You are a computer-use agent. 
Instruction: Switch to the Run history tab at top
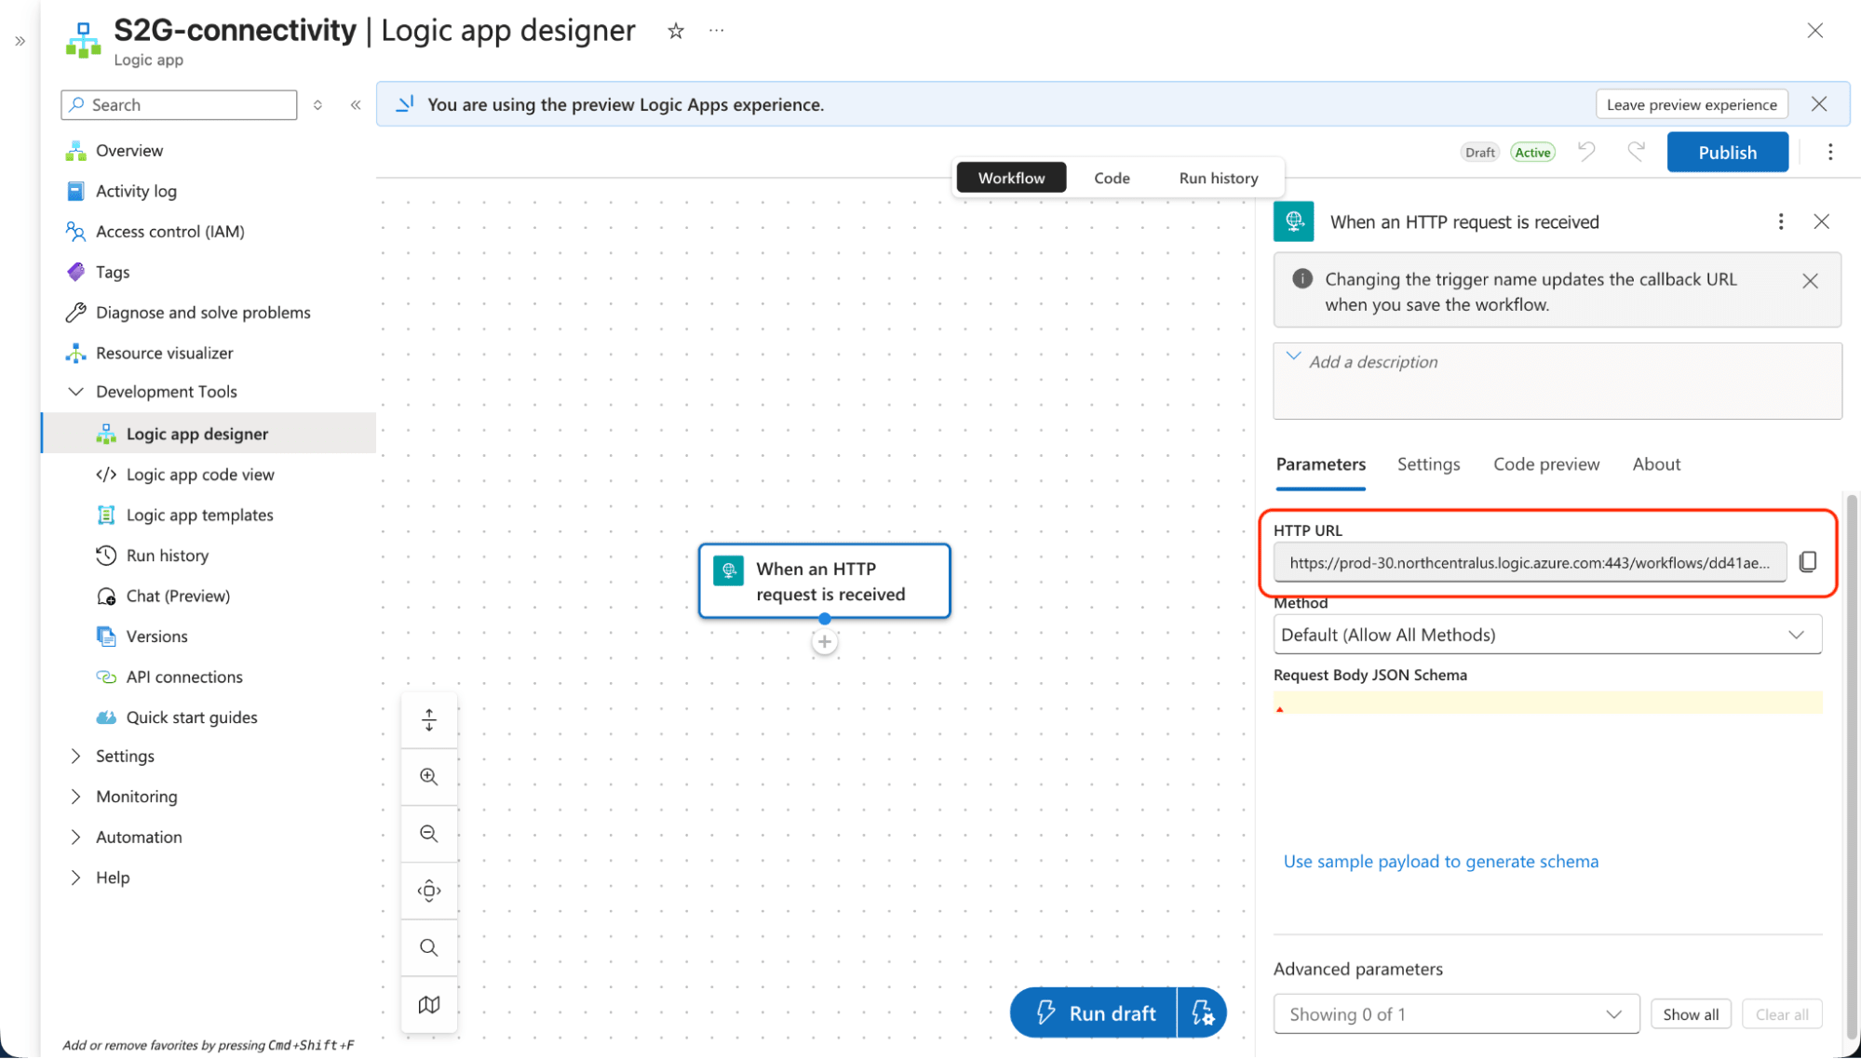1218,178
